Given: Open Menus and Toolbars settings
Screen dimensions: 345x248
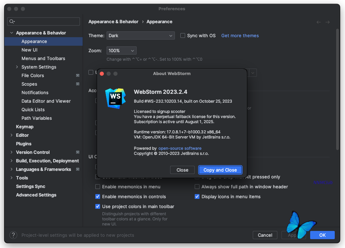Looking at the screenshot, I should tap(44, 58).
